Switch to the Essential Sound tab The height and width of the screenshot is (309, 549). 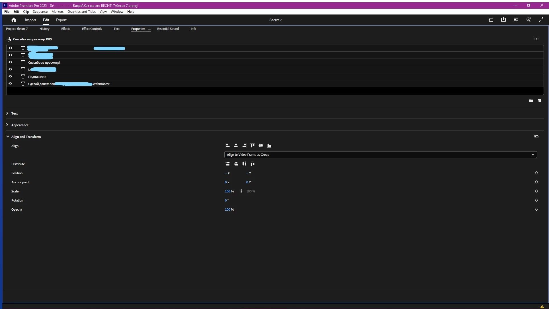coord(168,29)
